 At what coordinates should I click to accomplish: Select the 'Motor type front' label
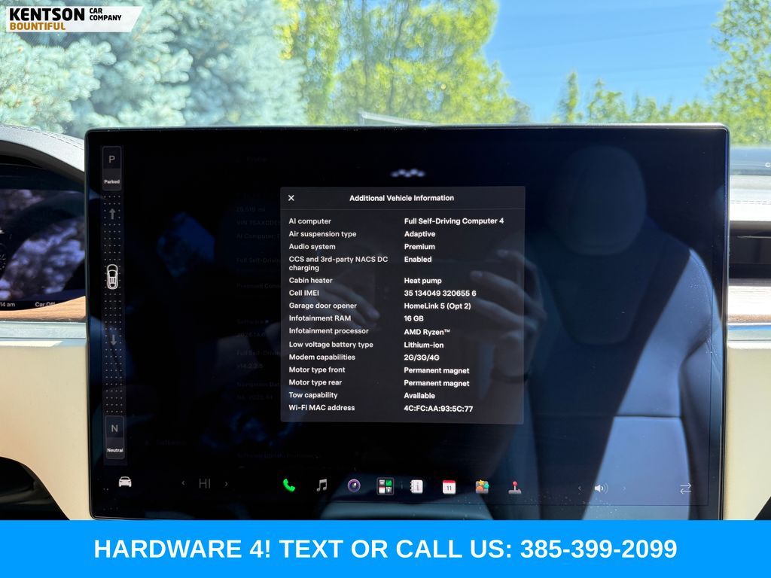[317, 370]
